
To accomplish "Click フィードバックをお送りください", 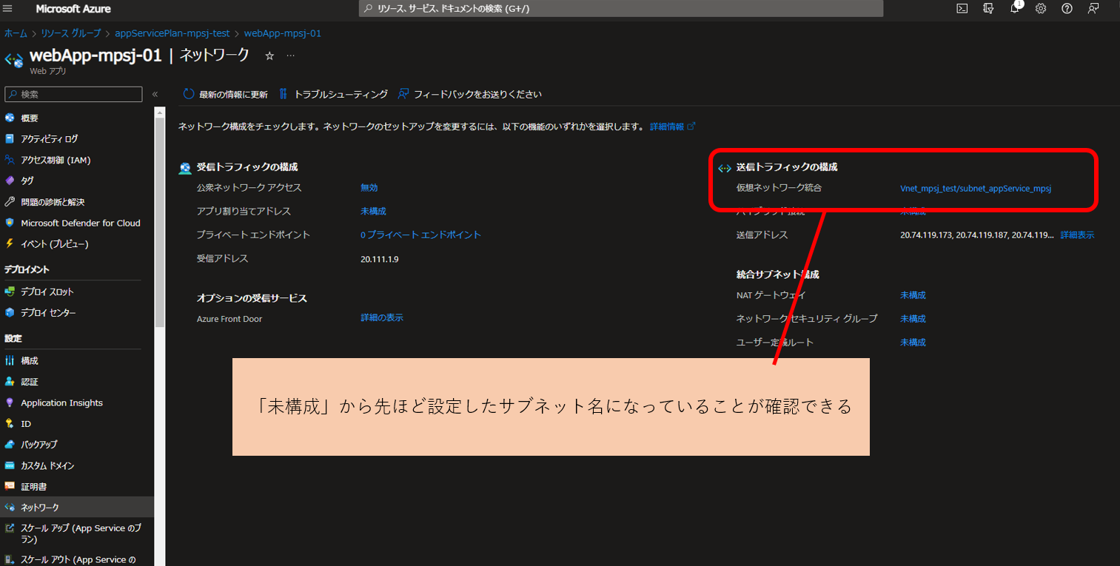I will click(470, 95).
